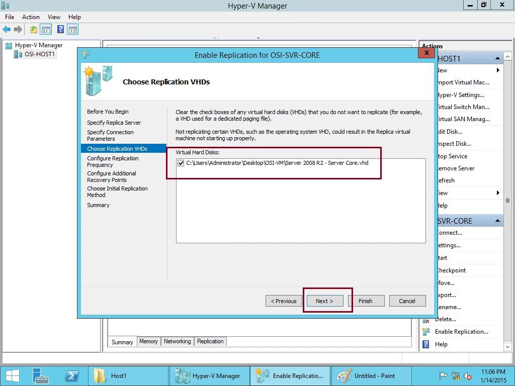Click the Finish button
The width and height of the screenshot is (515, 386).
click(366, 301)
